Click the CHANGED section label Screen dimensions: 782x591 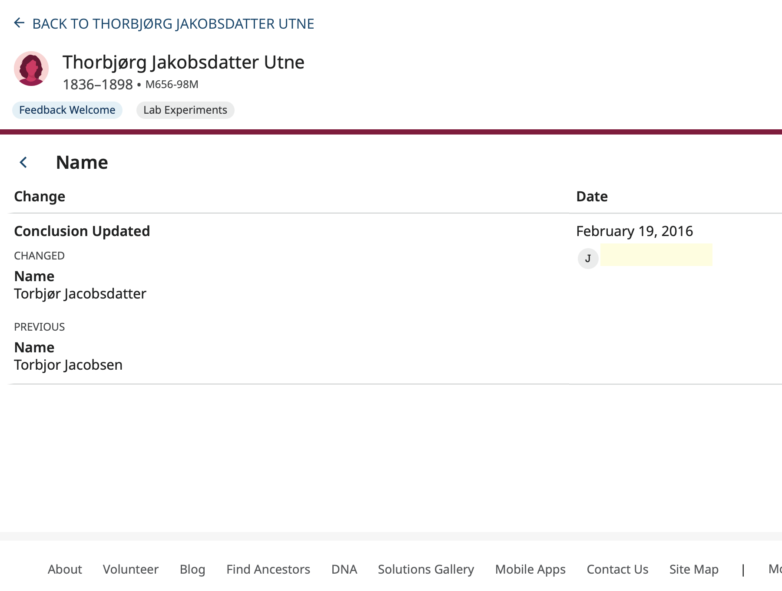(40, 256)
